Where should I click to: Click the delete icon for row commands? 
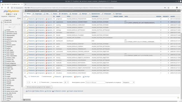46,52
